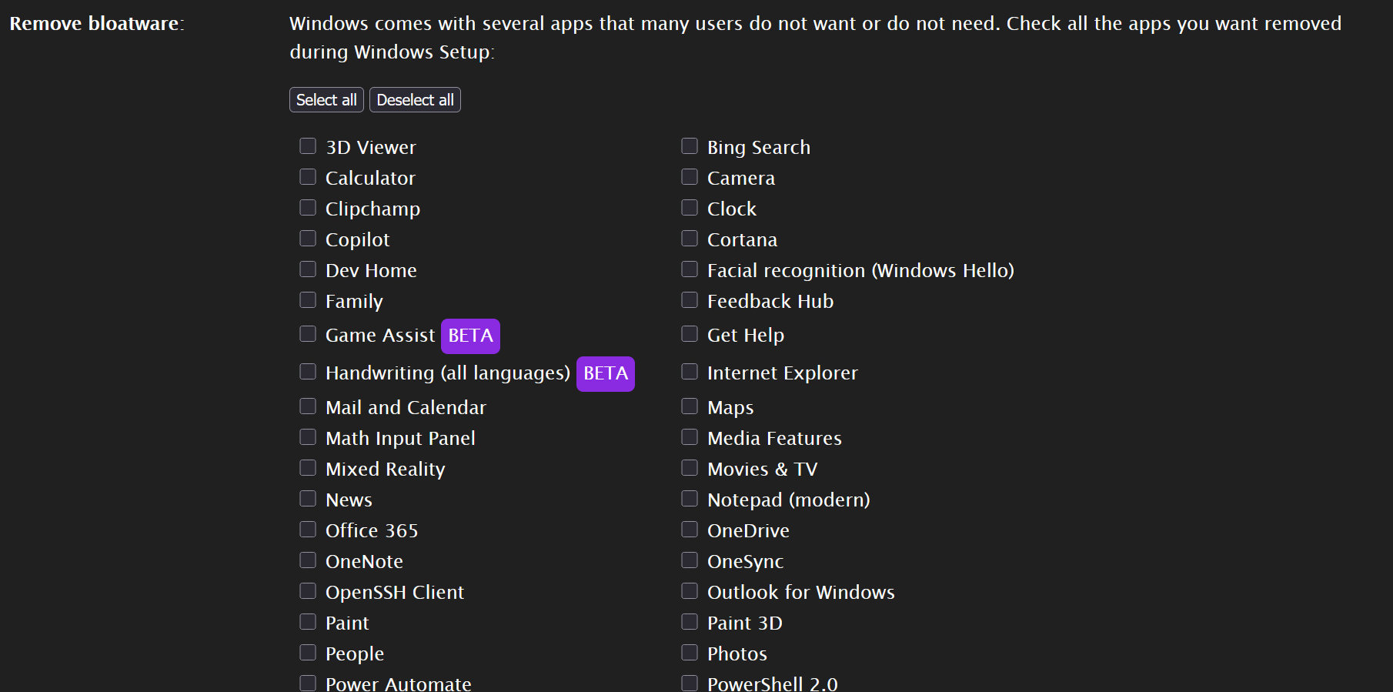
Task: Tick Facial recognition (Windows Hello) checkbox
Action: [x=690, y=269]
